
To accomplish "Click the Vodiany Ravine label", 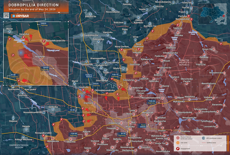I will click(x=89, y=76).
